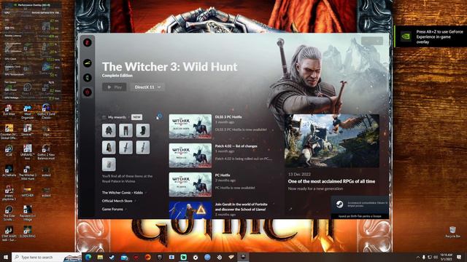Open the PC Hotfix news thumbnail
Viewport: 467px width, 262px height.
click(190, 184)
